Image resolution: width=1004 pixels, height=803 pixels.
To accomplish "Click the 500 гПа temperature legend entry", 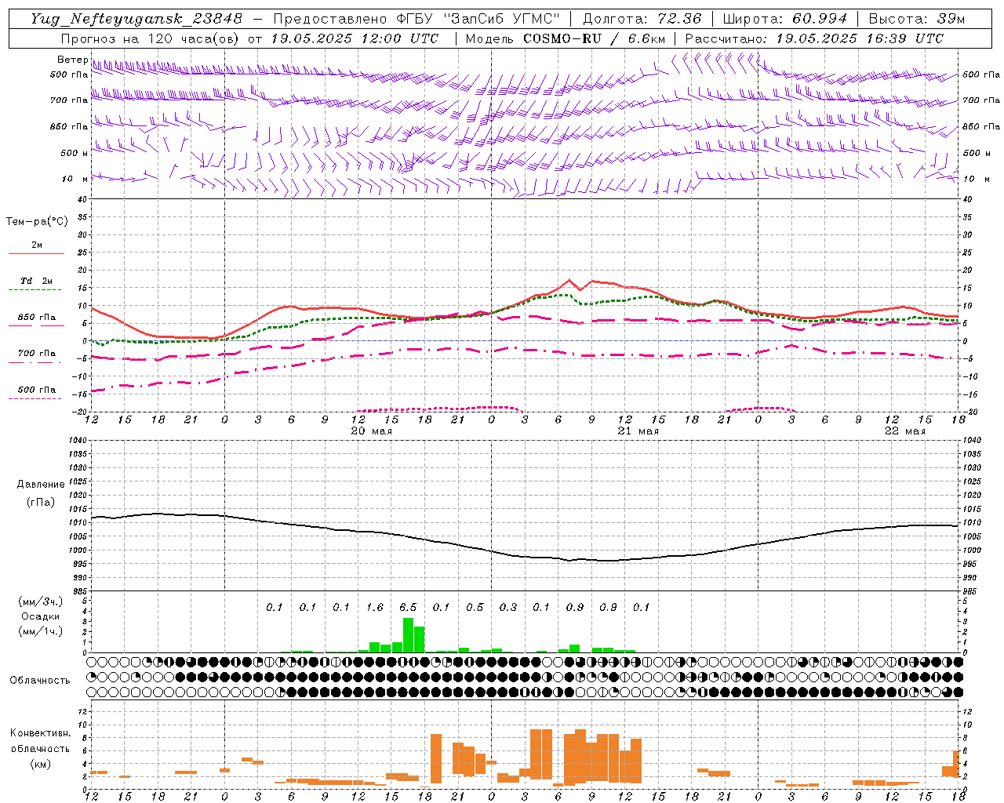I will [37, 390].
